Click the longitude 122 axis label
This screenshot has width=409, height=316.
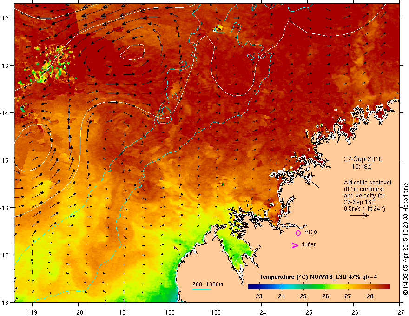170,312
